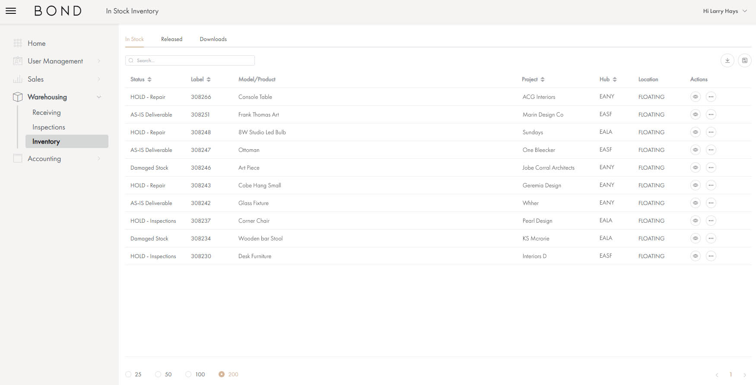Open more actions for Desk Furniture row
Screen dimensions: 756x385
(x=711, y=256)
